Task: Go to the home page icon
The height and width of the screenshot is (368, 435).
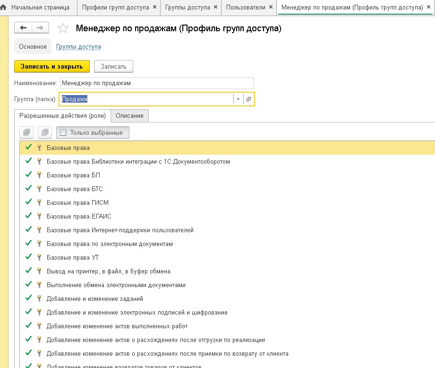Action: (x=3, y=7)
